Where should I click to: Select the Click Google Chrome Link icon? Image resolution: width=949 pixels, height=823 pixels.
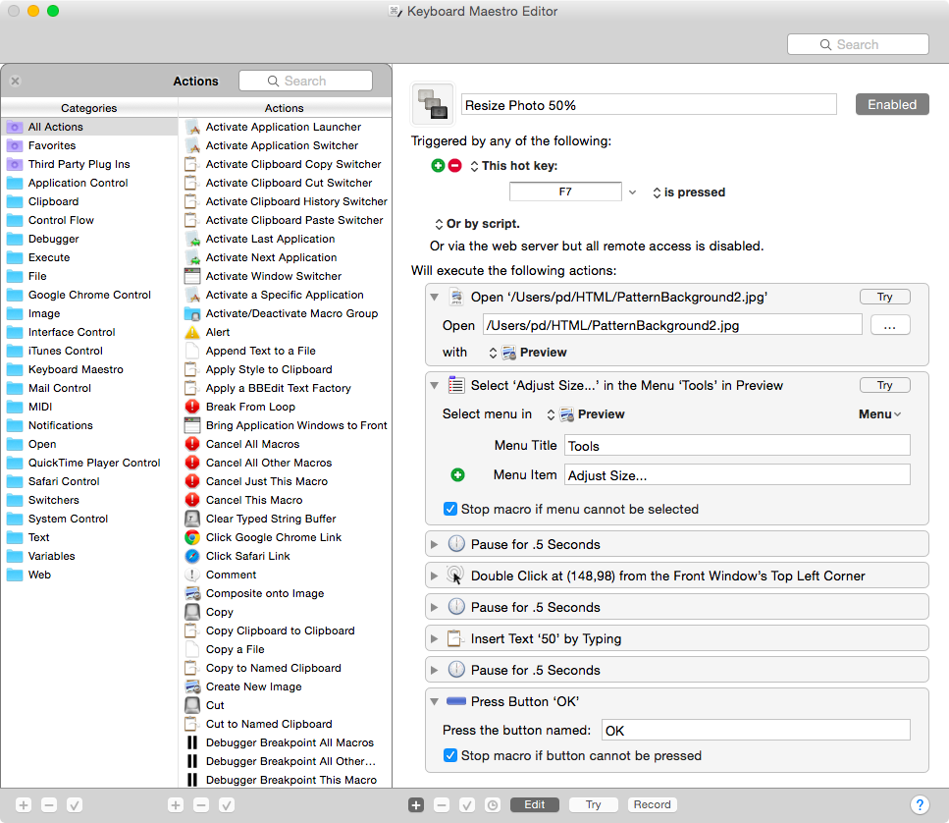click(x=191, y=537)
